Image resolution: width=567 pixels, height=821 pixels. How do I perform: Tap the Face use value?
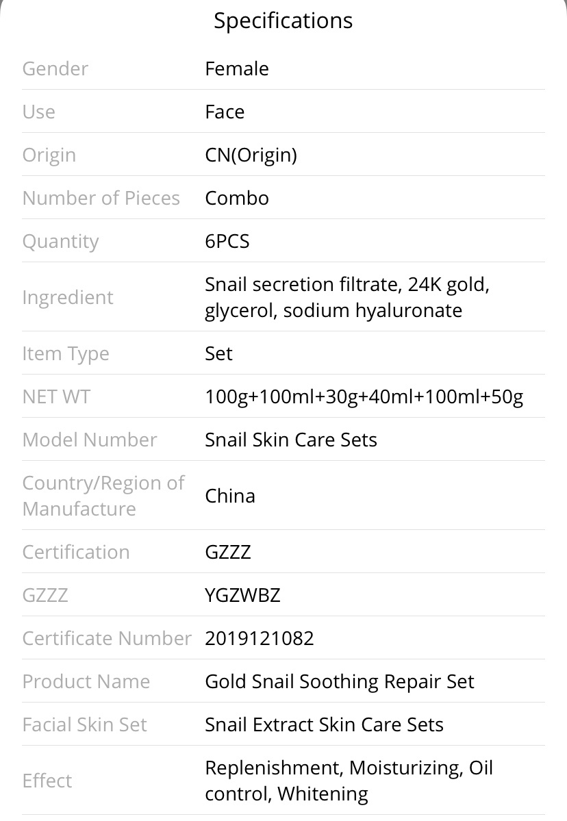(x=225, y=112)
